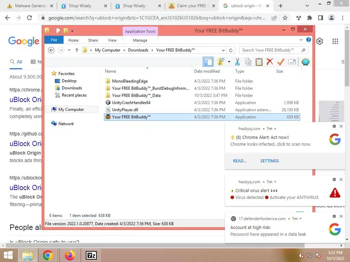Click SETTINGS on the Chrome Alert notification
This screenshot has width=350, height=262.
269,161
